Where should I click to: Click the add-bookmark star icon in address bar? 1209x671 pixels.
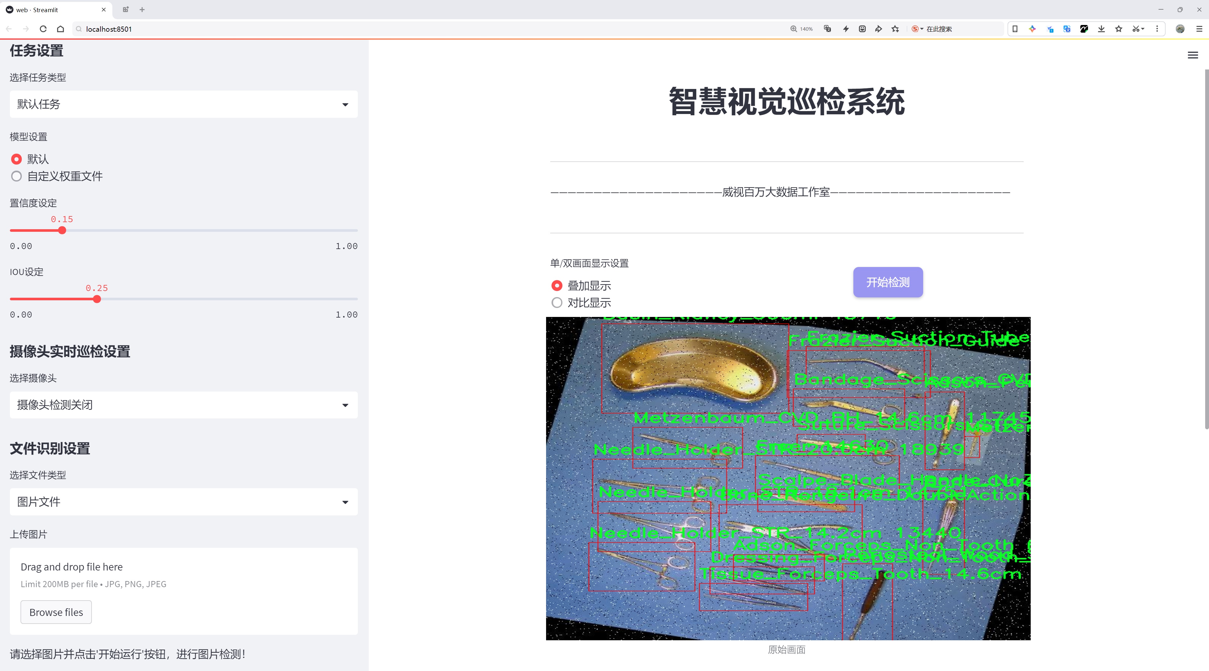tap(895, 29)
